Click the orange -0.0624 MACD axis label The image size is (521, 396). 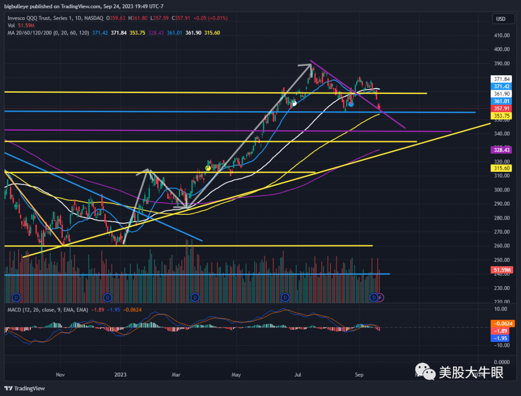503,324
